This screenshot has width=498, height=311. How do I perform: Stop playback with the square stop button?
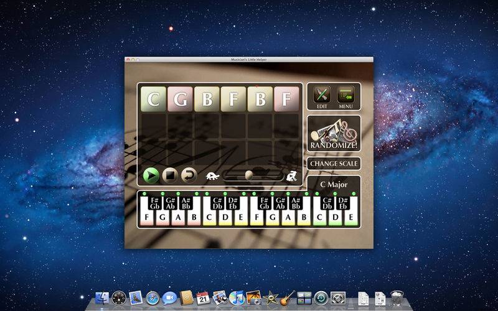170,175
